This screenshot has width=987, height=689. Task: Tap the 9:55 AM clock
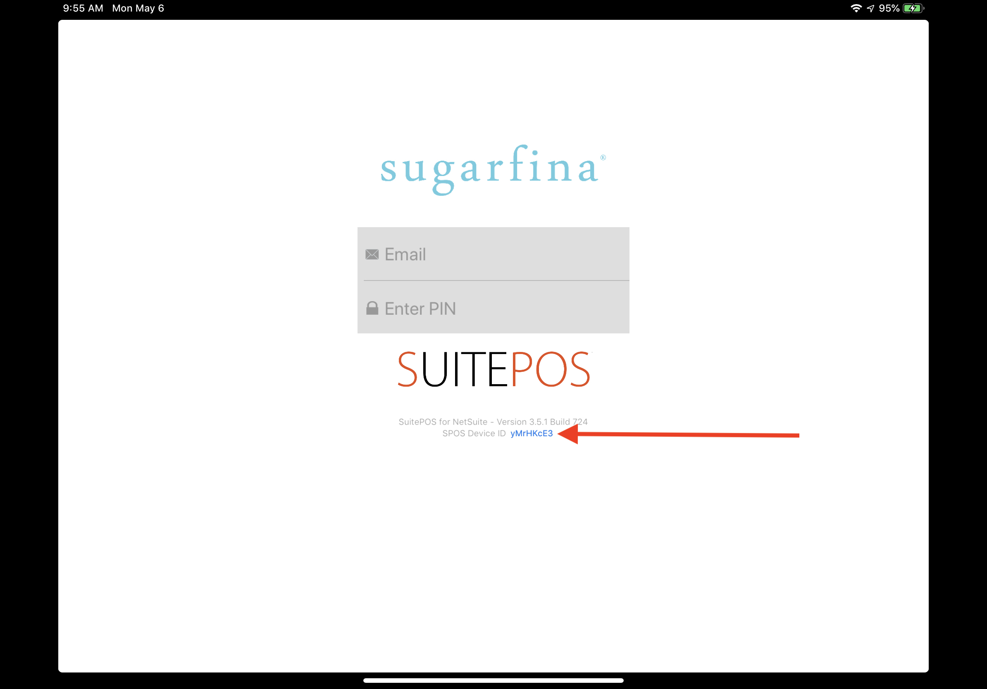pos(83,8)
